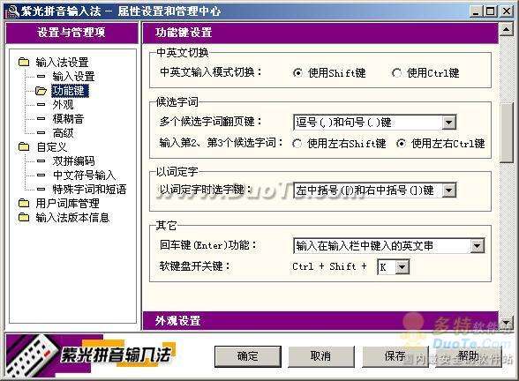Open the 以词定字时选字键 dropdown
This screenshot has width=519, height=381.
(448, 190)
